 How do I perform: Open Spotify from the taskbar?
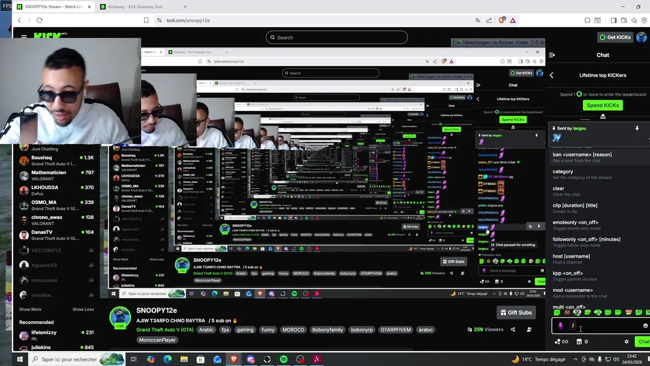point(283,359)
